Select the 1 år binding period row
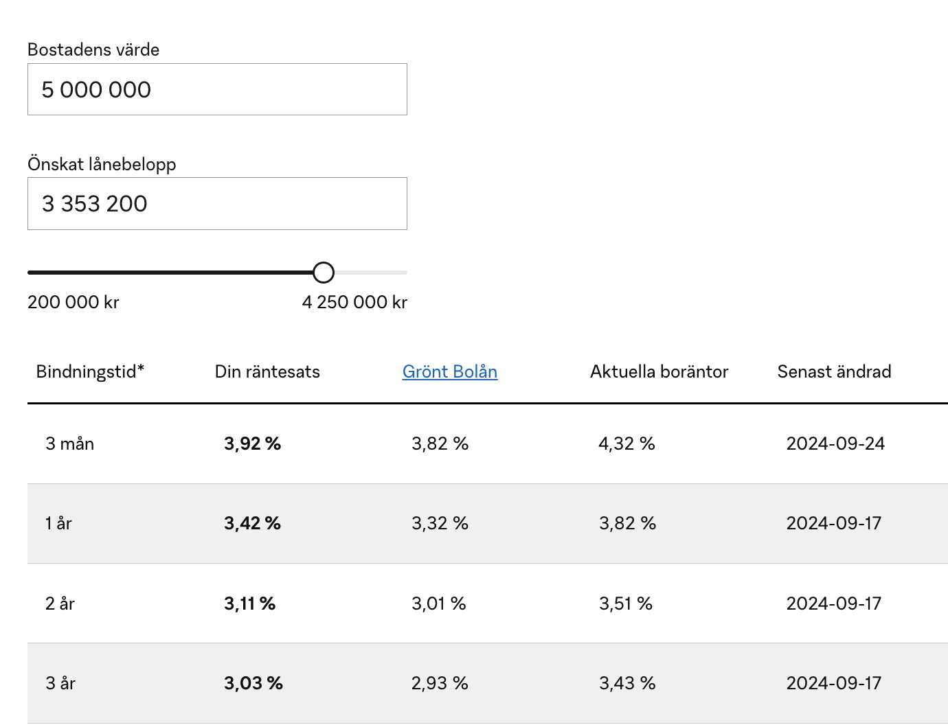The width and height of the screenshot is (948, 725). tap(59, 524)
